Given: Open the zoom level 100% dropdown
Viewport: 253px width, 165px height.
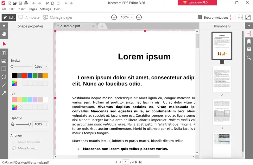Looking at the screenshot, I should 126,17.
